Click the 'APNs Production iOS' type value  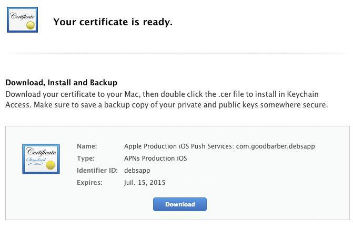click(x=155, y=158)
